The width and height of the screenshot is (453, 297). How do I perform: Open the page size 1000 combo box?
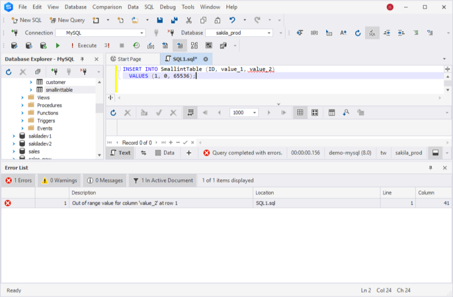244,113
